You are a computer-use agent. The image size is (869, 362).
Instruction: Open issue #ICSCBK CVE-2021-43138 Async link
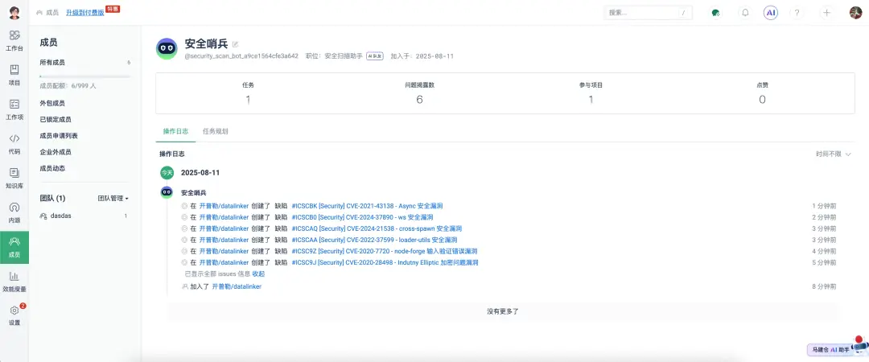click(367, 206)
